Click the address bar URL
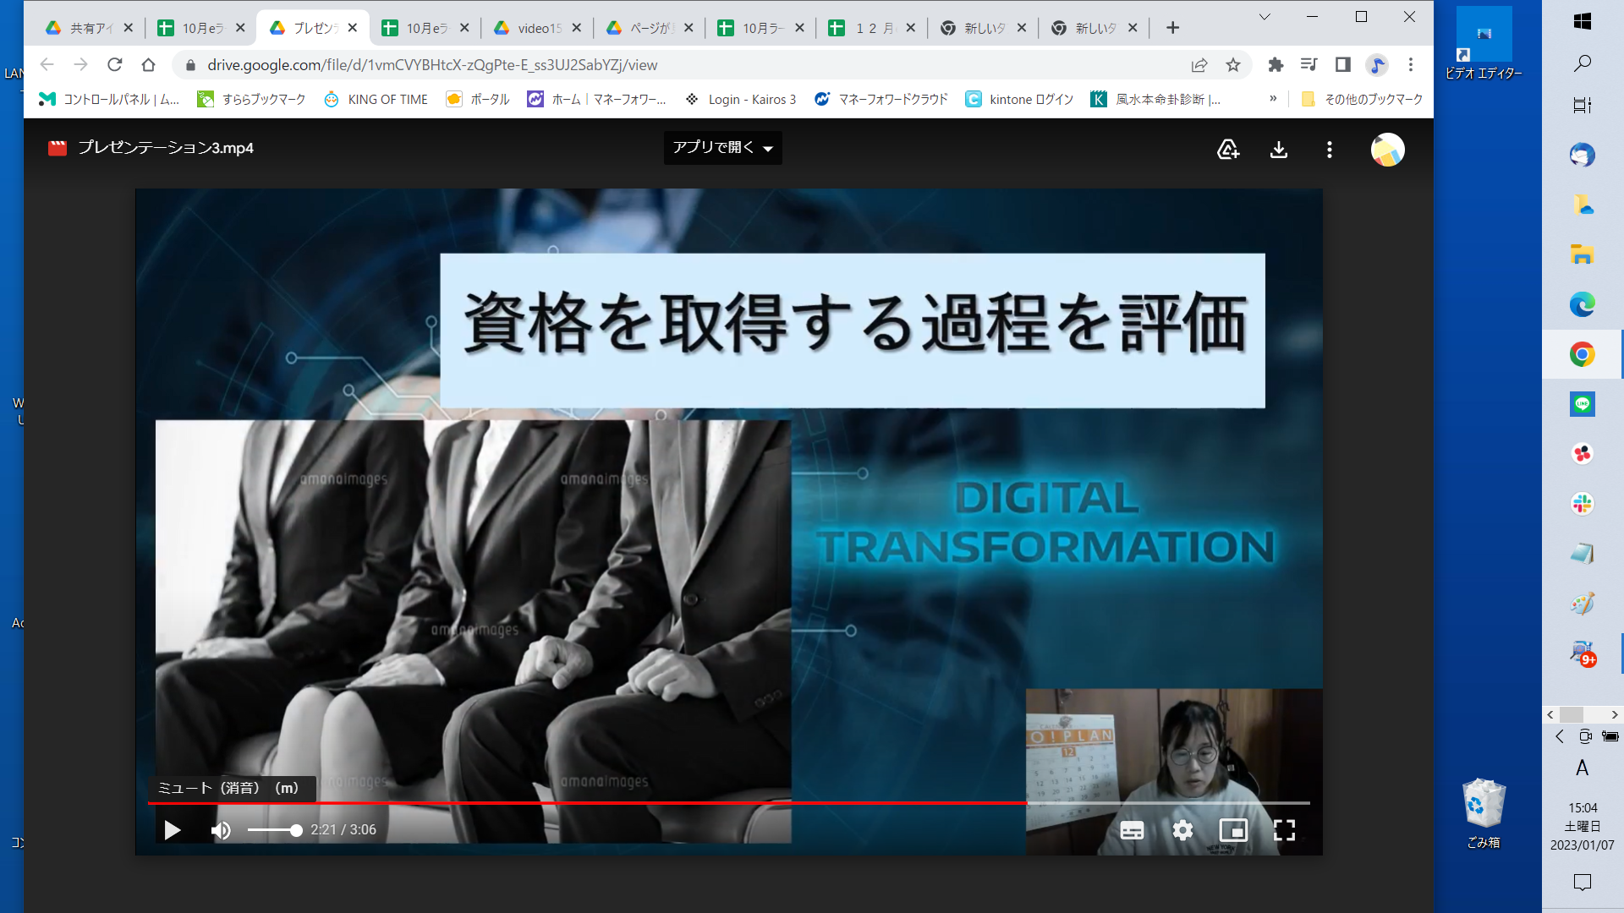 tap(432, 65)
